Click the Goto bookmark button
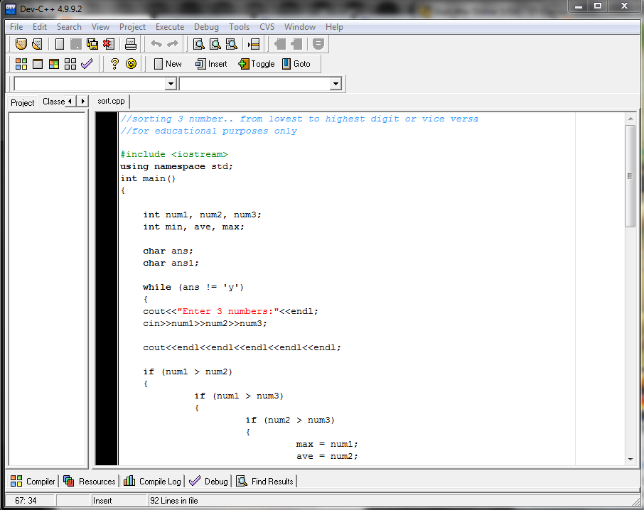This screenshot has width=644, height=510. 296,64
